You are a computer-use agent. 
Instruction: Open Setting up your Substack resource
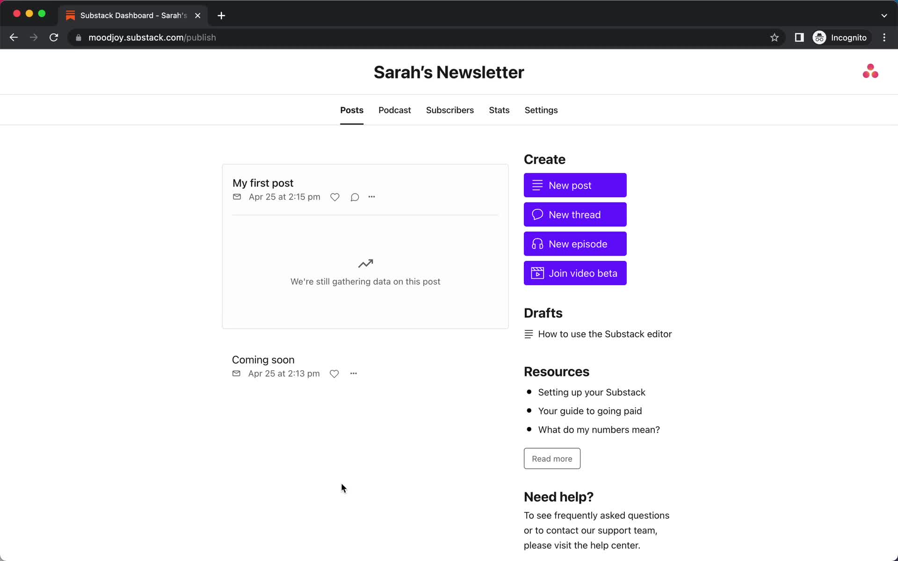click(x=592, y=392)
